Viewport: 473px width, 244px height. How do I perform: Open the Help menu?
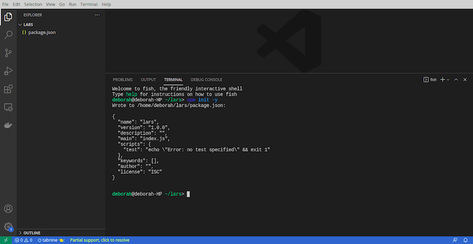click(106, 5)
